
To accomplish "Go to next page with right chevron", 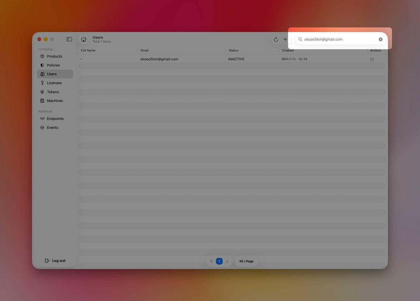I will [227, 261].
